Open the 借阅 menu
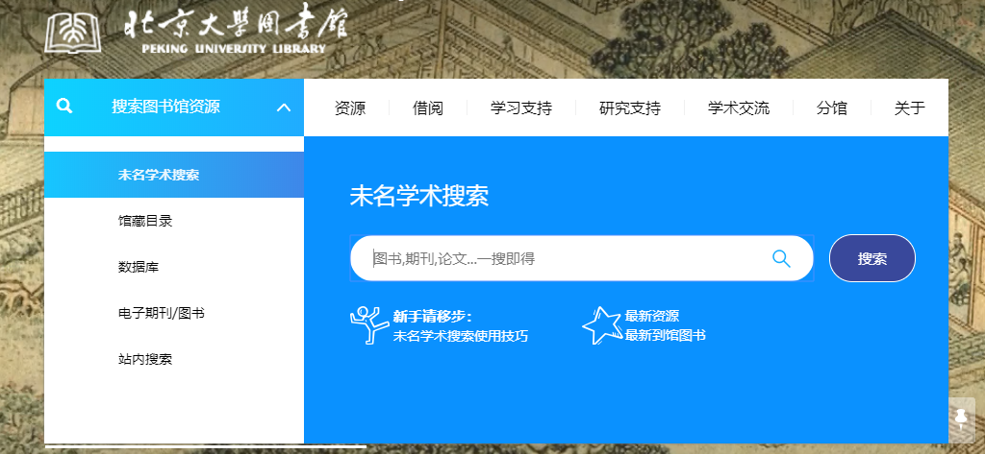This screenshot has width=985, height=454. coord(428,108)
